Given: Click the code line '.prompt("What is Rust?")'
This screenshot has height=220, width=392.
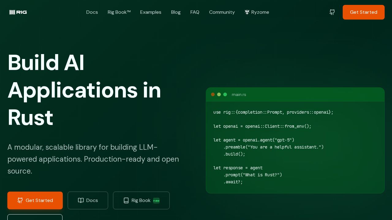Looking at the screenshot, I should pyautogui.click(x=253, y=175).
